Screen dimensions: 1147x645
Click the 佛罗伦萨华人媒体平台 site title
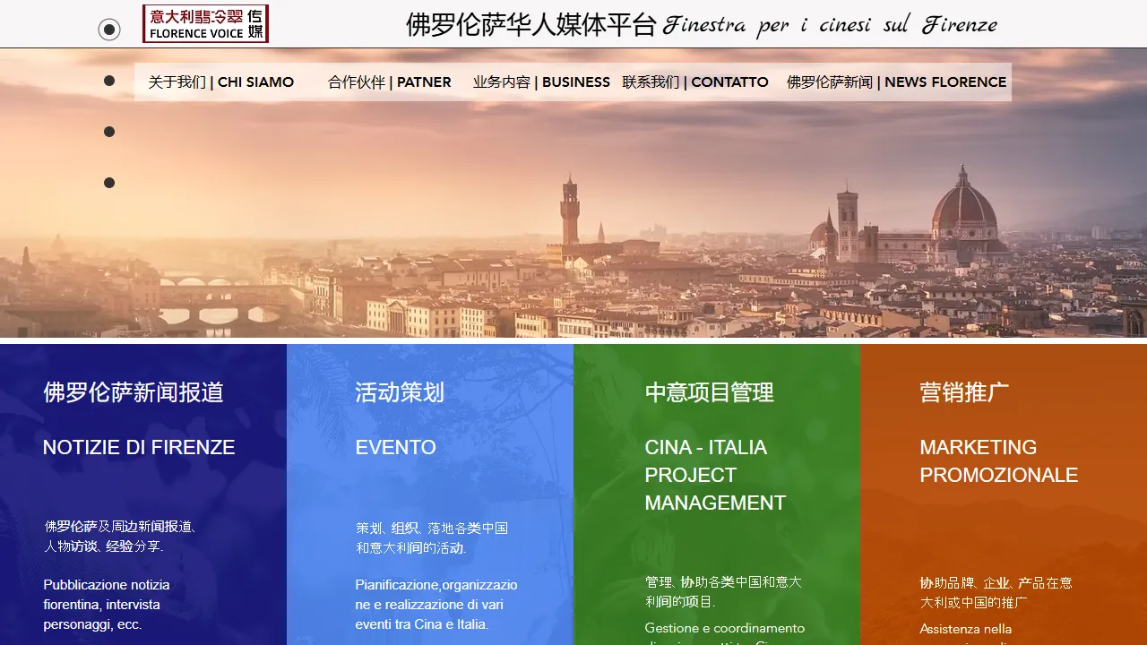pyautogui.click(x=529, y=23)
